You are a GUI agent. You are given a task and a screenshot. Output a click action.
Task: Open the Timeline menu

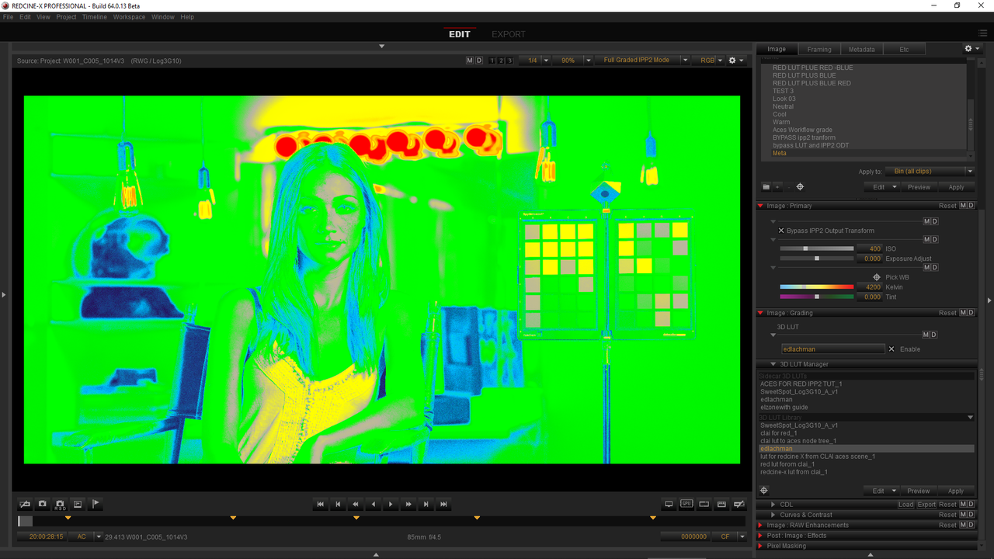95,17
